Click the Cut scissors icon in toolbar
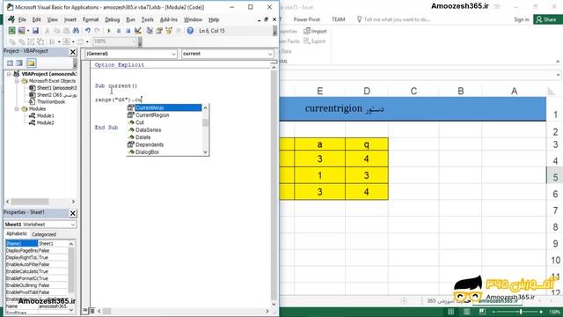The width and height of the screenshot is (563, 317). pyautogui.click(x=47, y=31)
